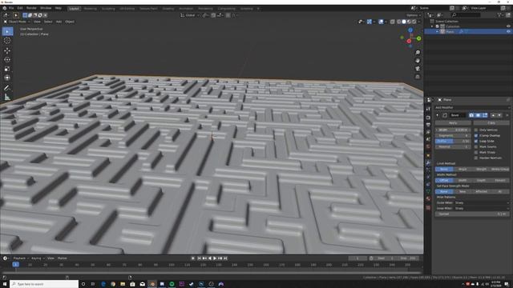Select the Cursor tool
The height and width of the screenshot is (288, 513).
click(7, 41)
